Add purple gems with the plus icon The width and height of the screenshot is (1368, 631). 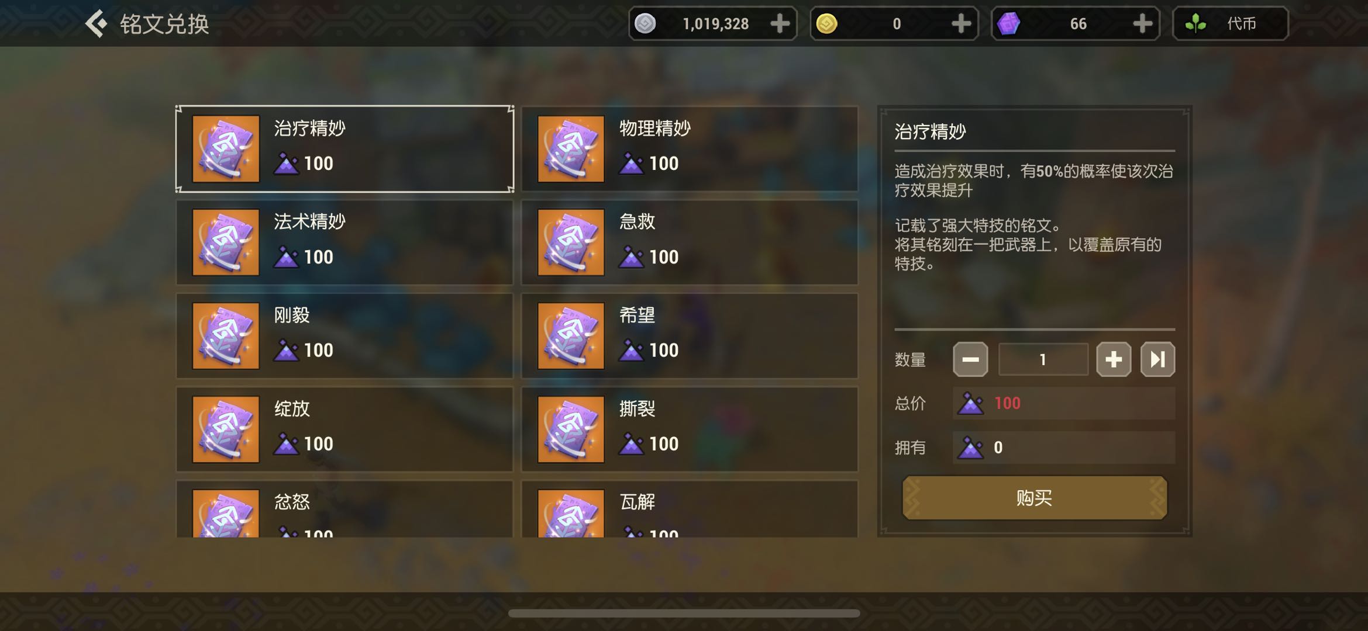pyautogui.click(x=1142, y=24)
